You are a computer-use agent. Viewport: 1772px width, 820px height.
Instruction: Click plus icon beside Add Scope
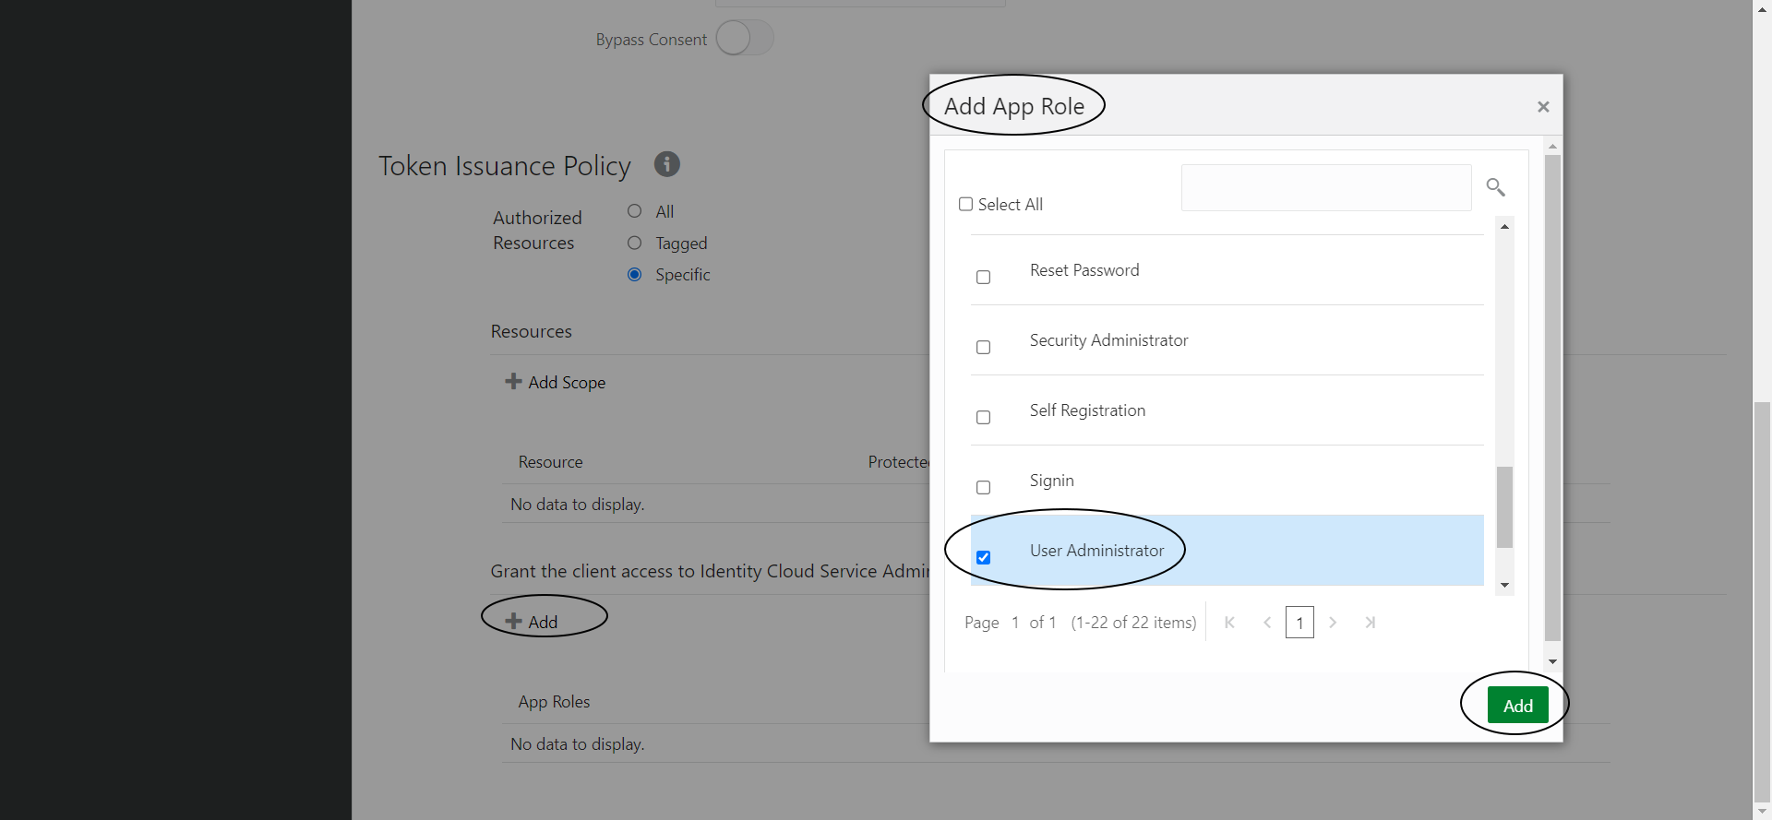513,381
